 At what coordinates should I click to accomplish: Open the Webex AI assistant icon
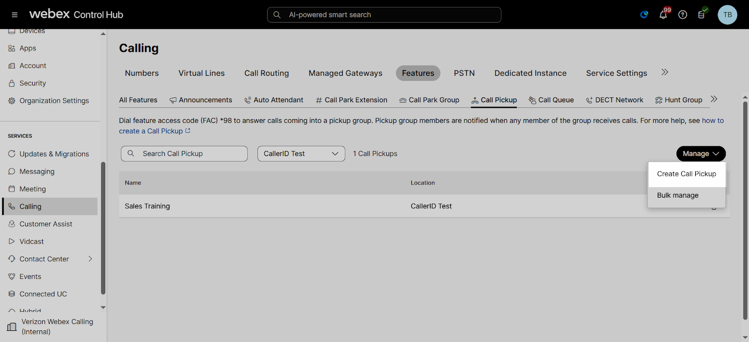point(644,15)
